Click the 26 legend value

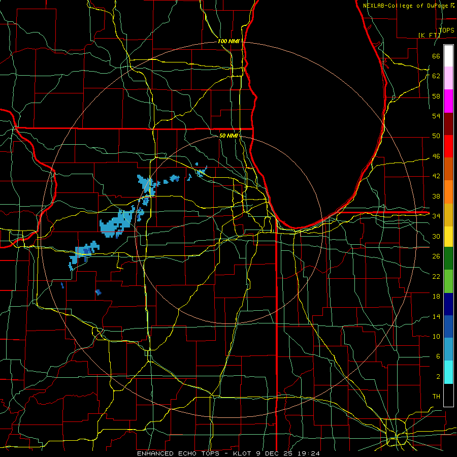[x=436, y=256]
